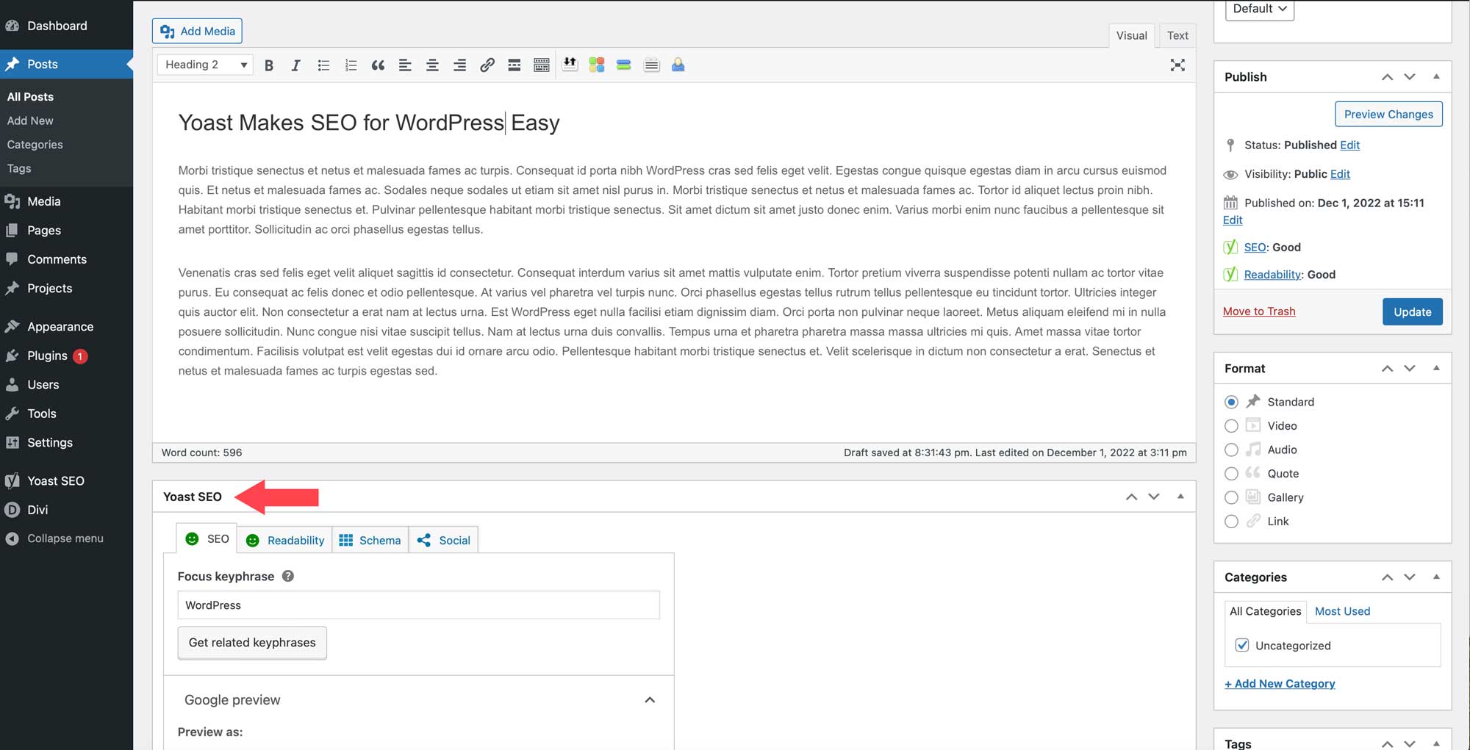
Task: Toggle bold formatting in editor toolbar
Action: pos(269,65)
